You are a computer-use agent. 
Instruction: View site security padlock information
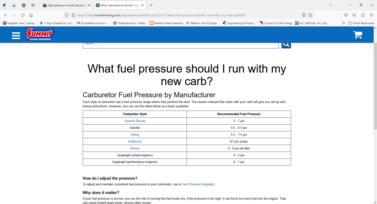coord(73,15)
